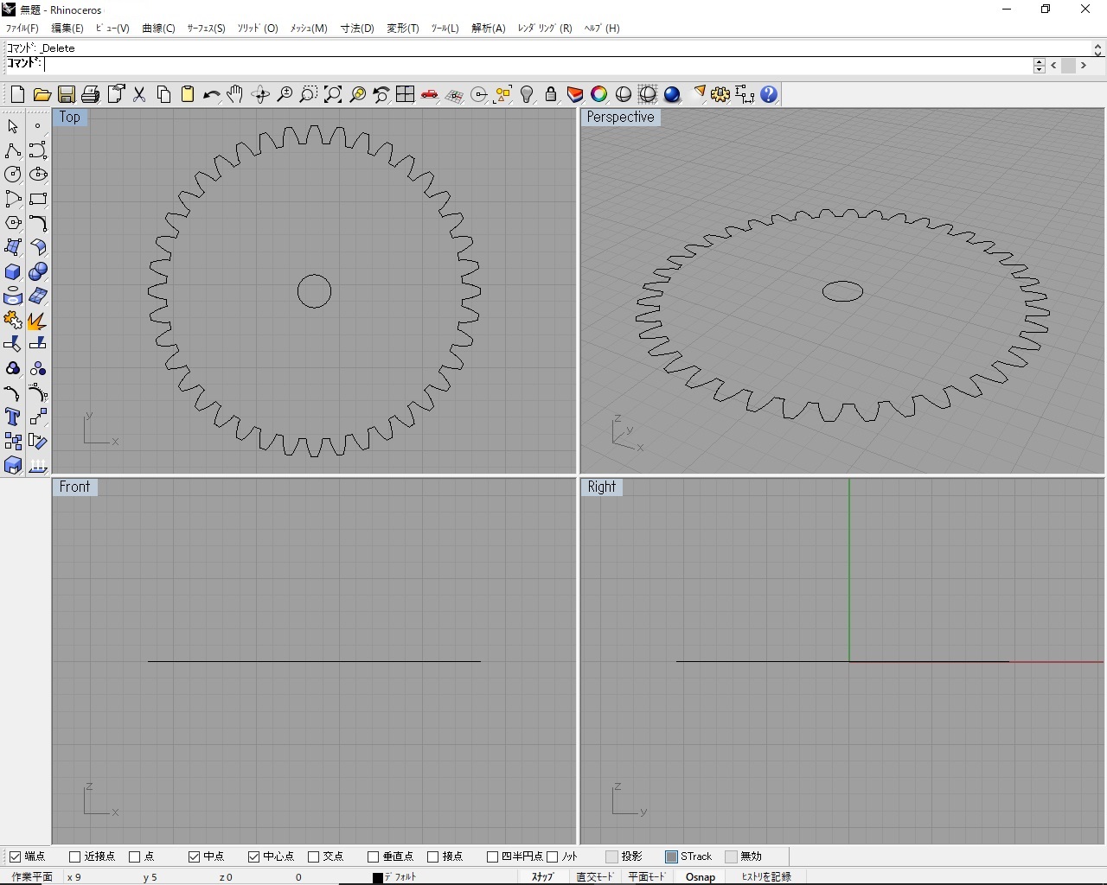
Task: Open the ヘルプ(H) menu
Action: [602, 29]
